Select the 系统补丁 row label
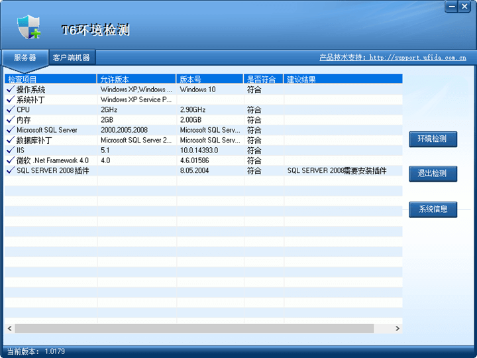477x358 pixels. (x=30, y=99)
